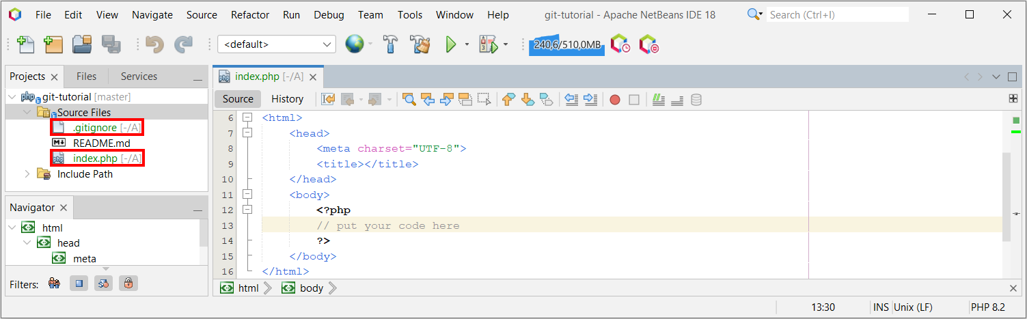Expand the Include Path folder
Screen dimensions: 1027x319
tap(27, 174)
